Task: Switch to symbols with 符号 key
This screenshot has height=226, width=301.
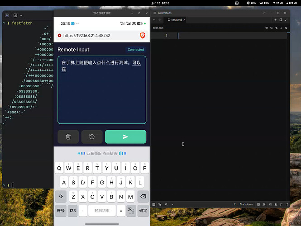Action: click(61, 211)
